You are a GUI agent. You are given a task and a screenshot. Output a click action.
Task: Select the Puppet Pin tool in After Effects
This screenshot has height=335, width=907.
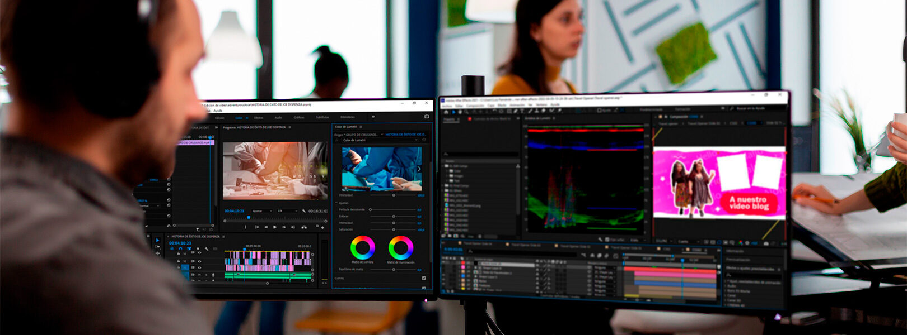(x=559, y=111)
